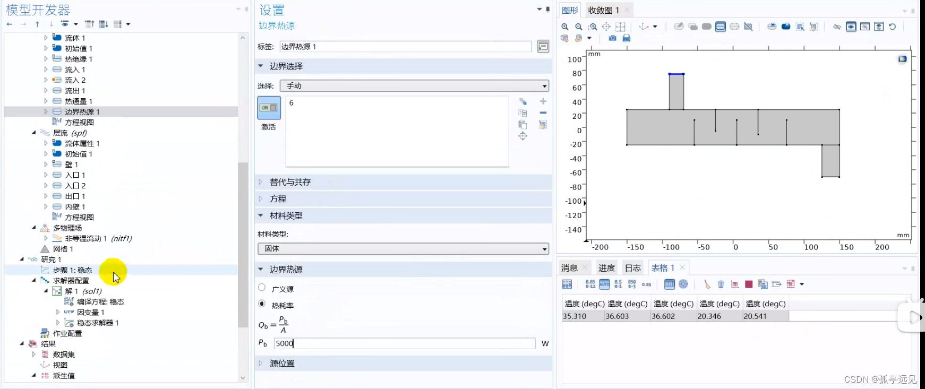Click the expand all icon in Model Builder
925x389 pixels.
pyautogui.click(x=104, y=24)
